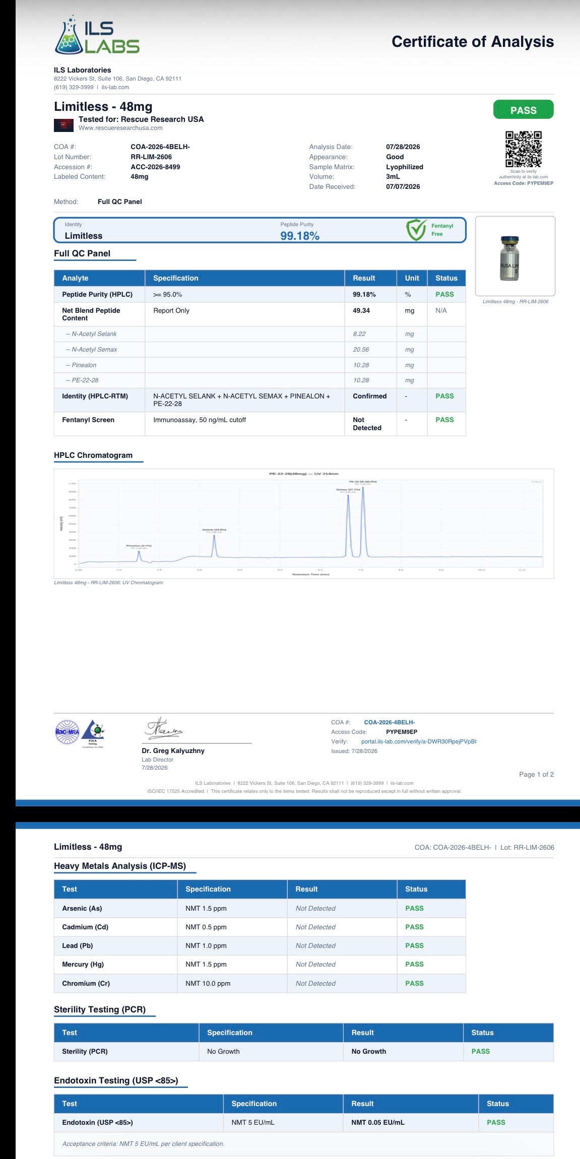Image resolution: width=580 pixels, height=1159 pixels.
Task: Click the ilac-MRA accreditation logo
Action: click(67, 732)
